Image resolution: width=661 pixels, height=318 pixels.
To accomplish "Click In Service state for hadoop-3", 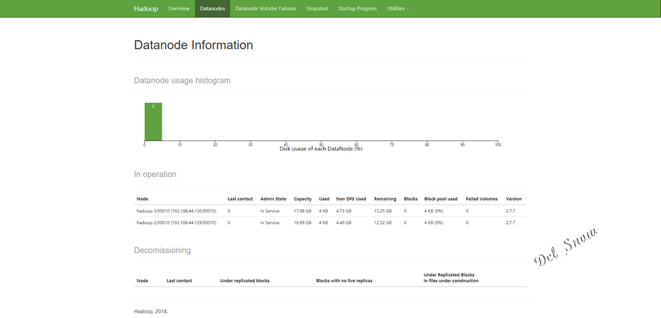I will click(x=270, y=210).
